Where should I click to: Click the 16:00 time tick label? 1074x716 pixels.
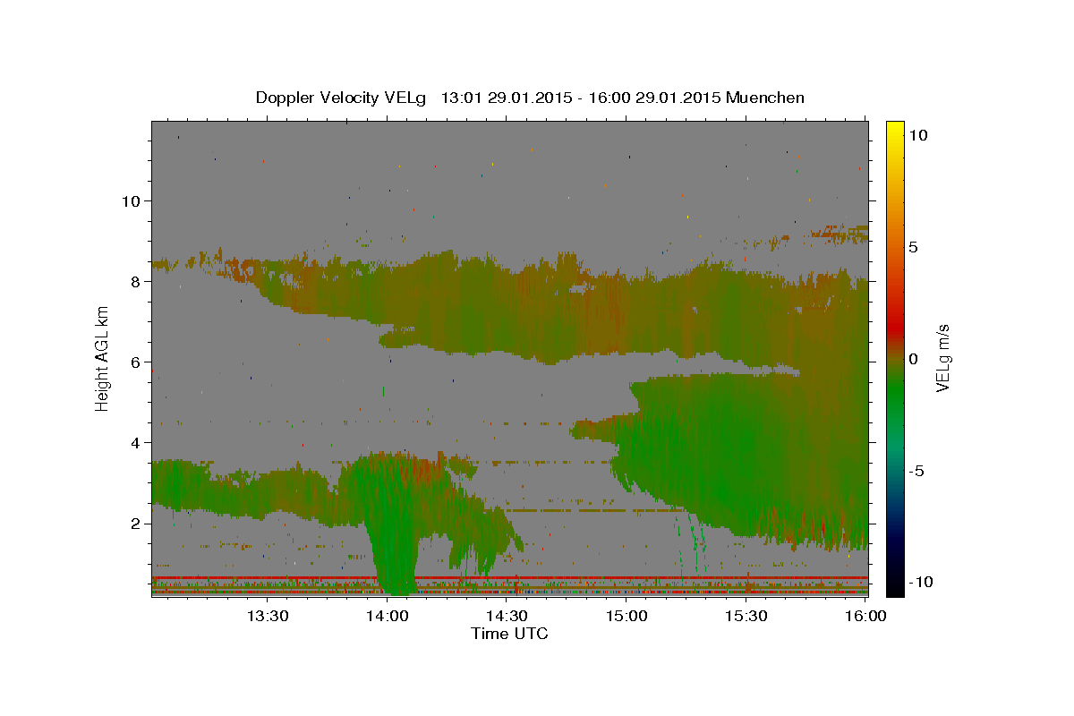pyautogui.click(x=866, y=616)
